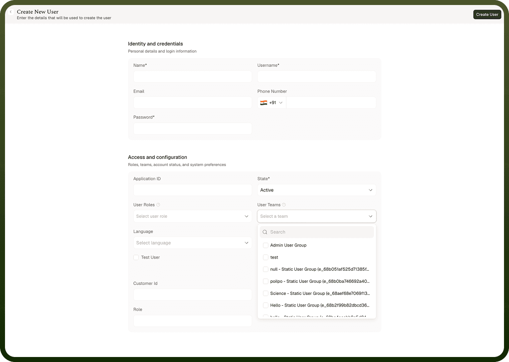This screenshot has width=509, height=362.
Task: Go back using the back arrow icon
Action: [11, 12]
